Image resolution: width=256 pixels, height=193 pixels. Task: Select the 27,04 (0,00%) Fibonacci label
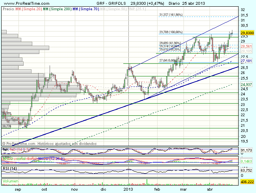pyautogui.click(x=168, y=60)
